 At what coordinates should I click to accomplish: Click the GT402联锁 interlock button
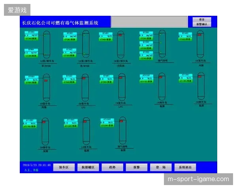click(185, 39)
